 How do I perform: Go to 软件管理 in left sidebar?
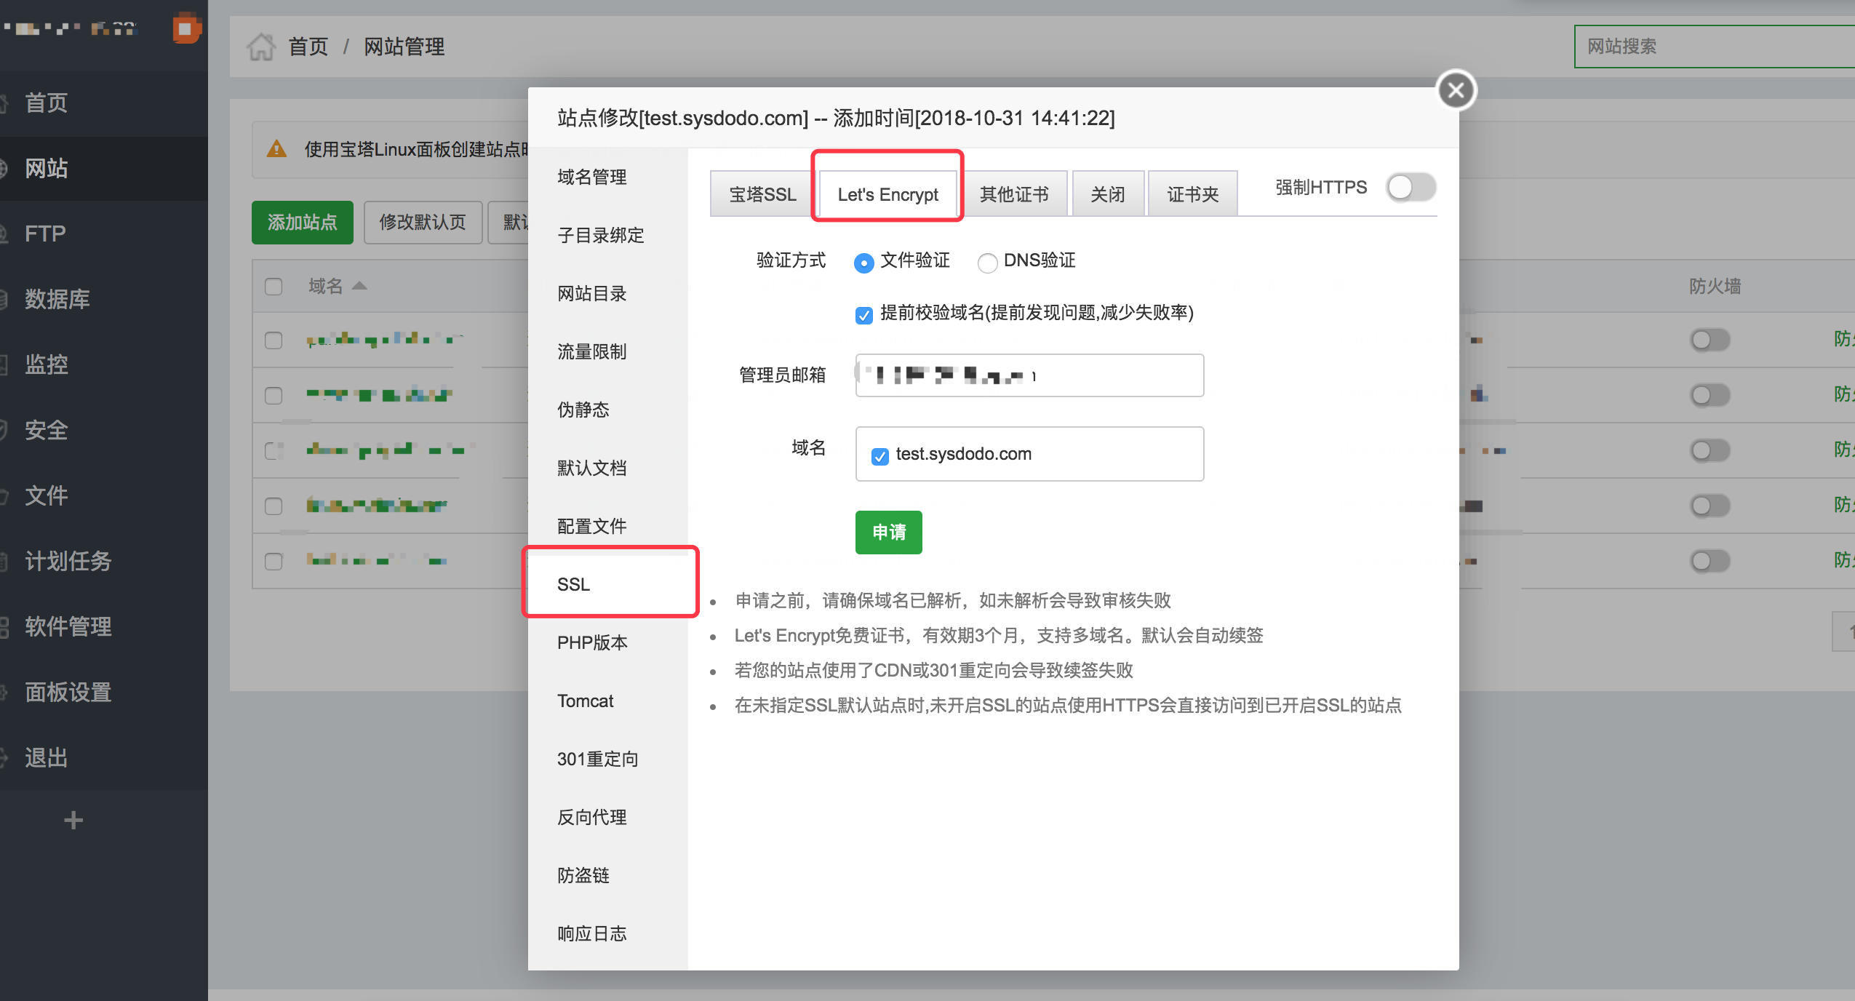tap(104, 626)
